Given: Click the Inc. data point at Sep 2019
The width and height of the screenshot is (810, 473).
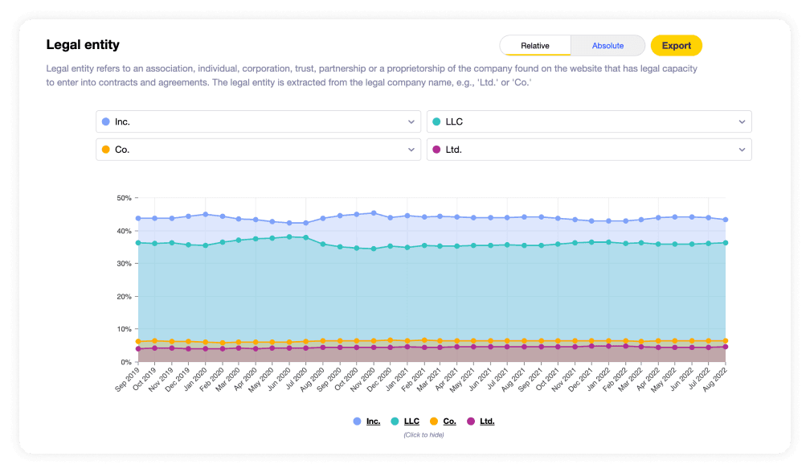Looking at the screenshot, I should (x=138, y=218).
